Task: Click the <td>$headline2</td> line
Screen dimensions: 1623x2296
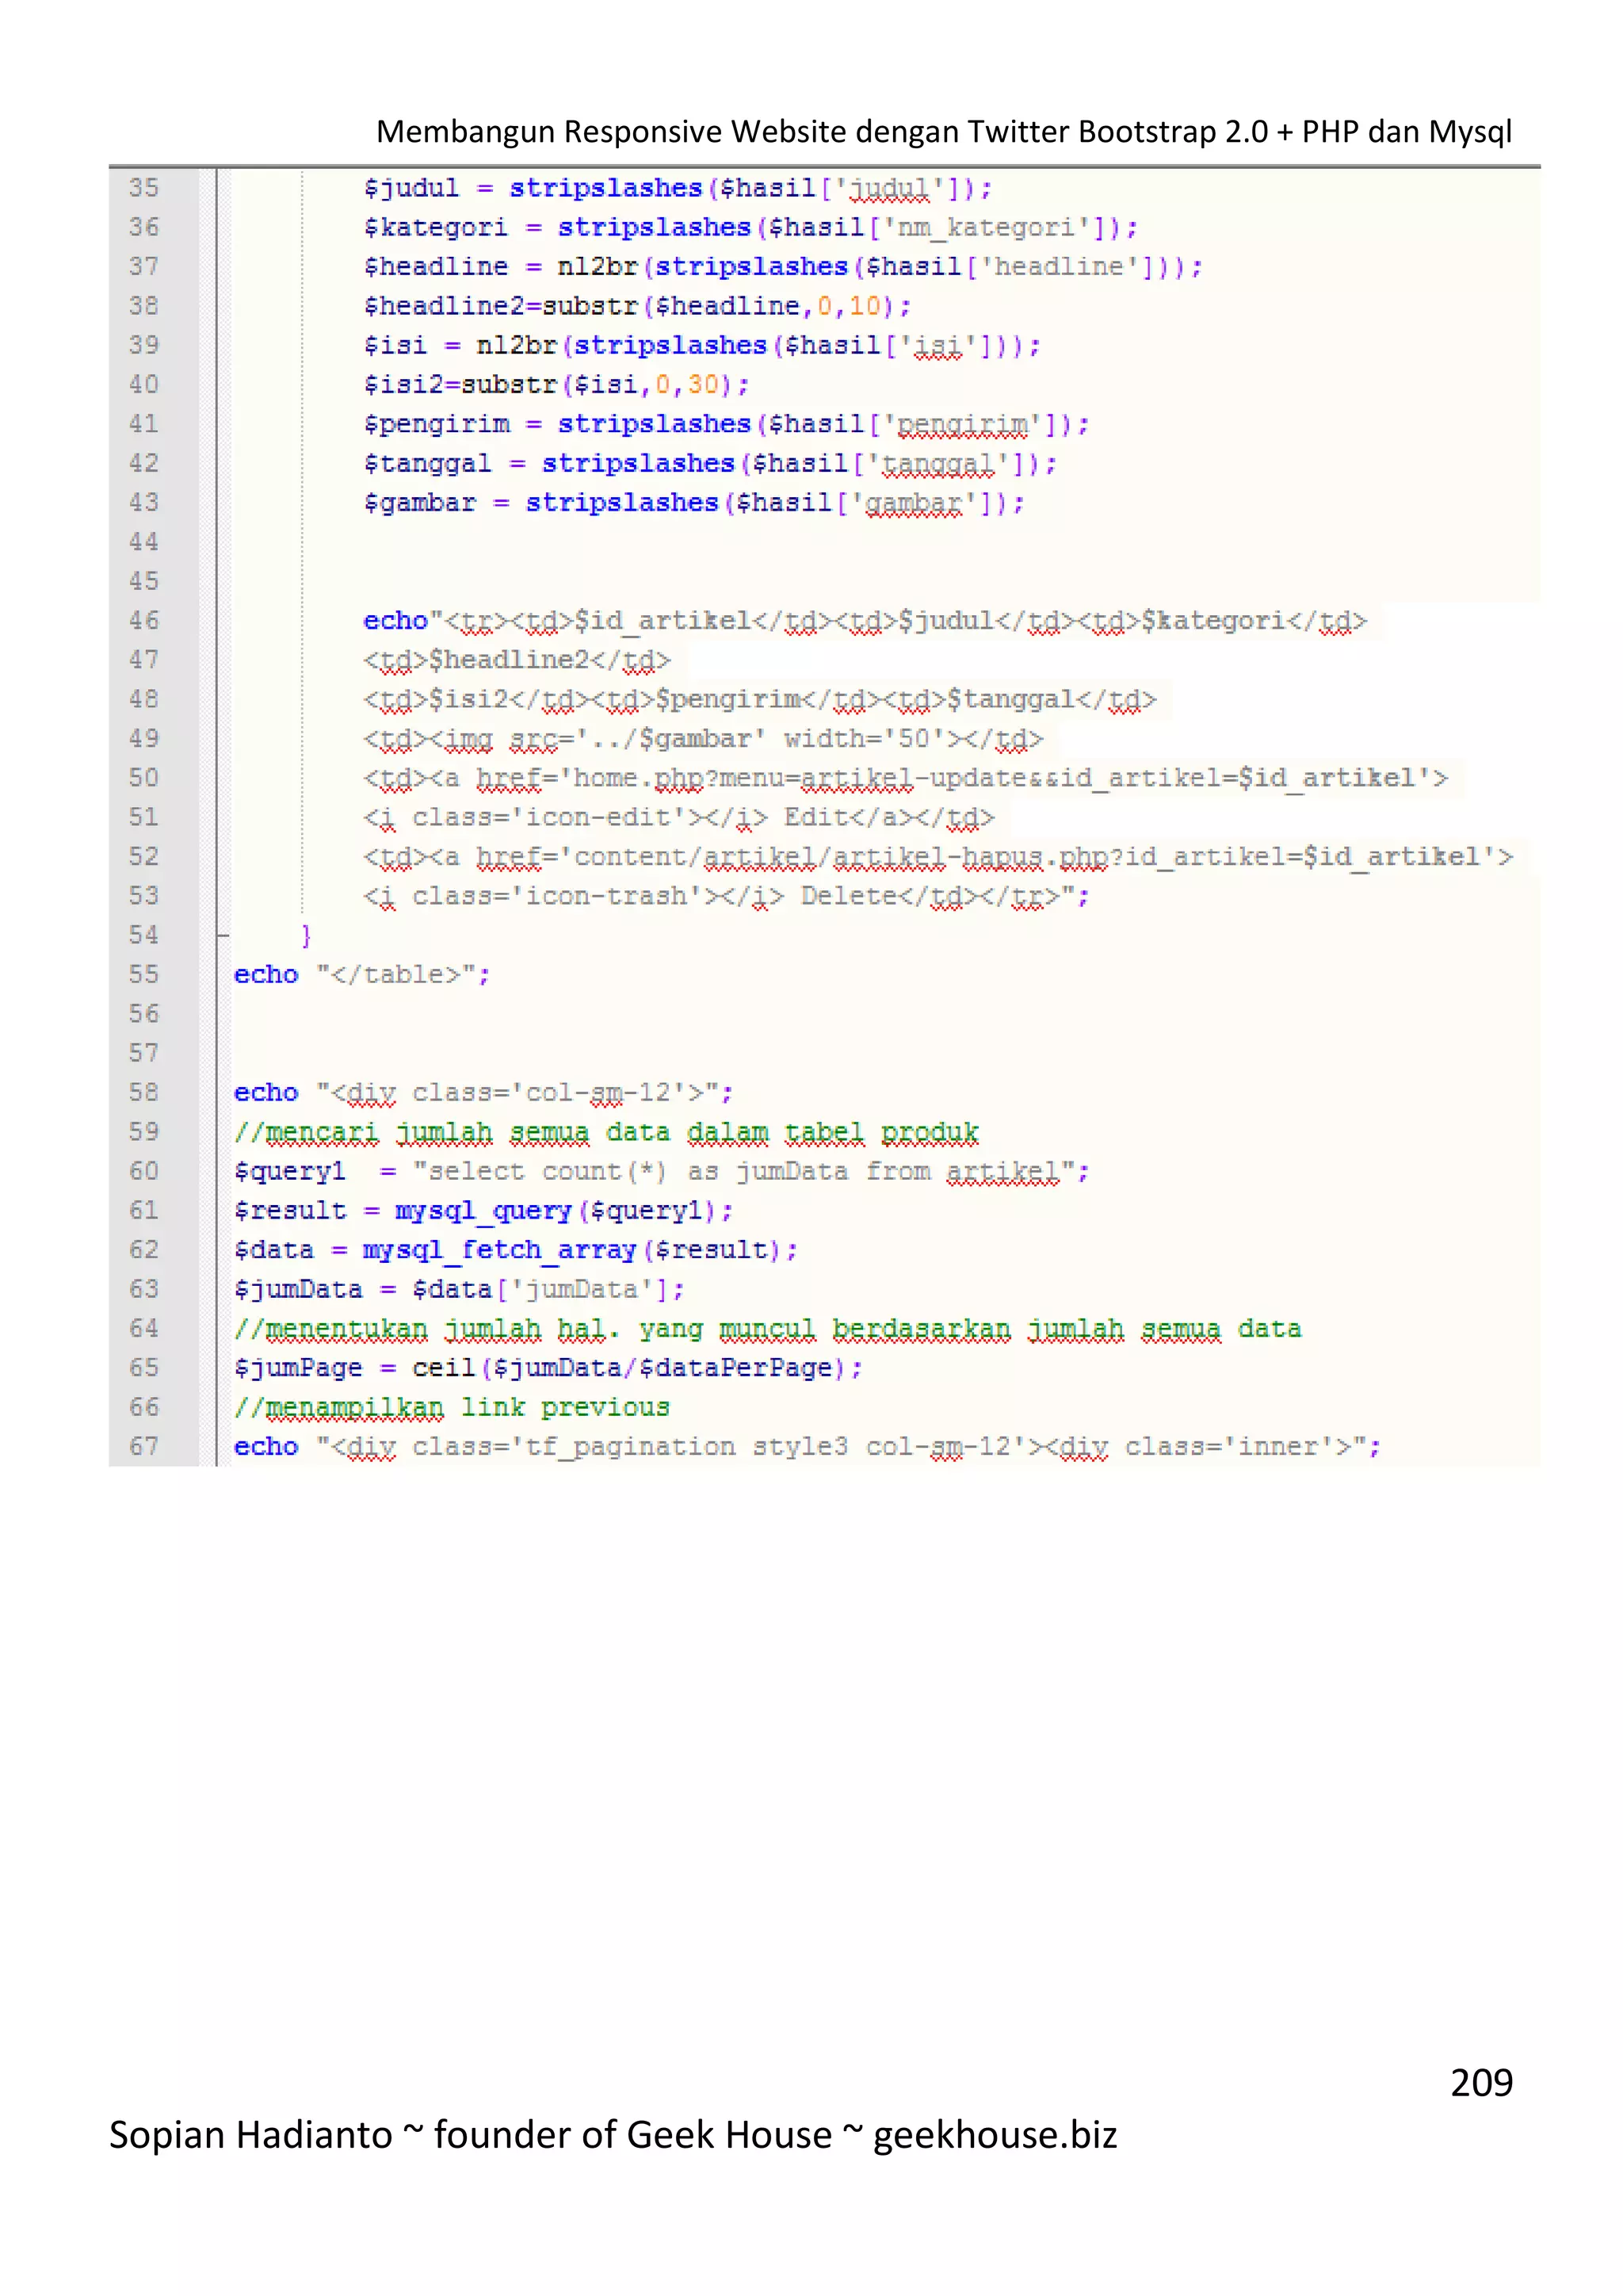Action: [517, 661]
